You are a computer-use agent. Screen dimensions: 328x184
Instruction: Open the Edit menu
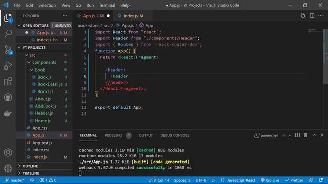pos(30,5)
